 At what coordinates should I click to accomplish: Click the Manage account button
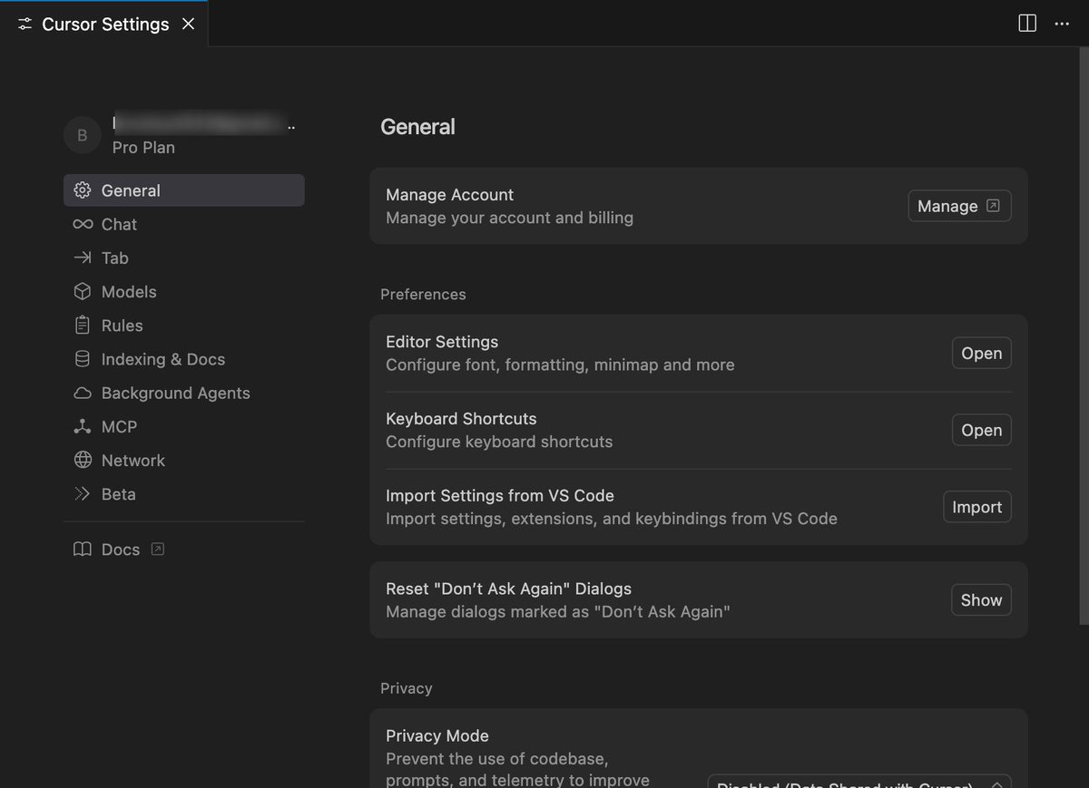pos(959,206)
